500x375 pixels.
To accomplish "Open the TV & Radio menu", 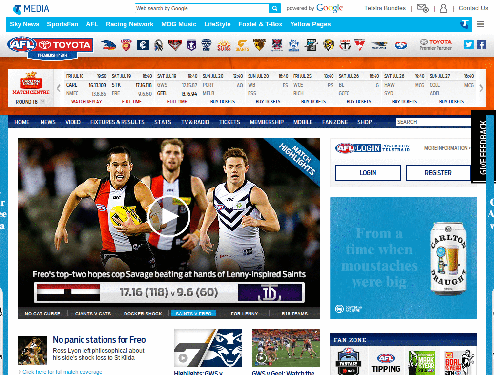I will pos(195,122).
